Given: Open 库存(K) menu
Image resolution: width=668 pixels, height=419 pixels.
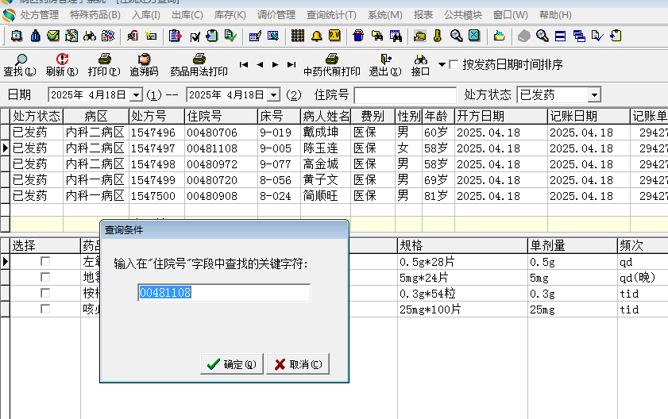Looking at the screenshot, I should click(x=230, y=15).
